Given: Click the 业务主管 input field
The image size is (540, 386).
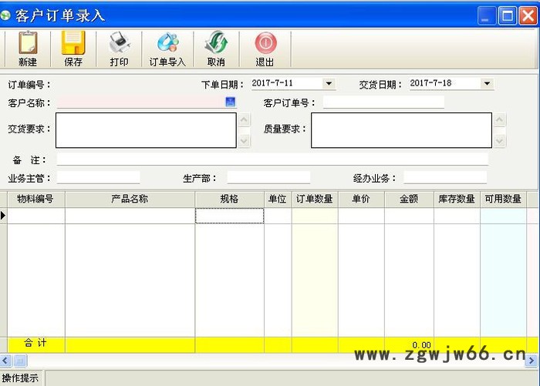Looking at the screenshot, I should click(99, 177).
